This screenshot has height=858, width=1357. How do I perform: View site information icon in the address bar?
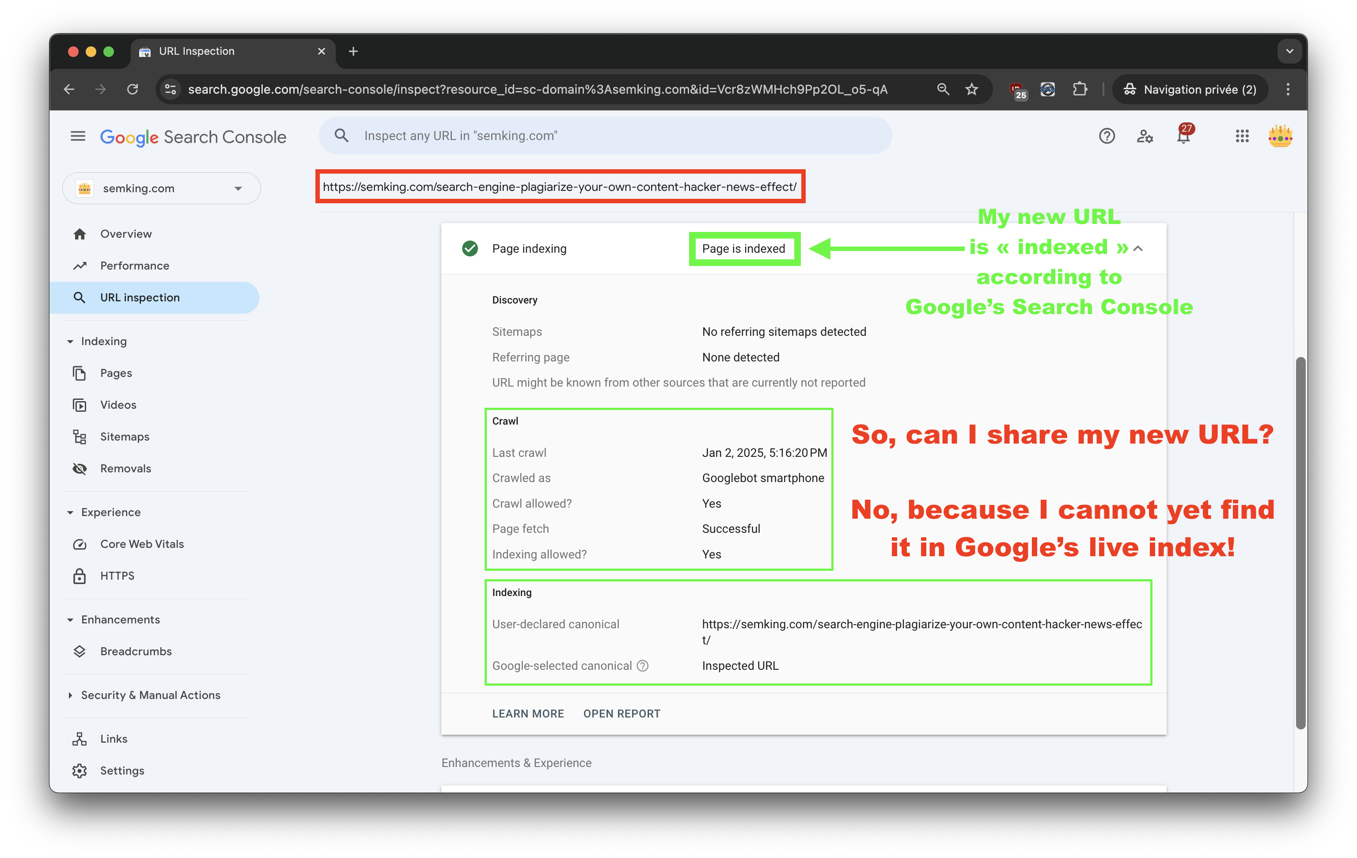click(170, 89)
